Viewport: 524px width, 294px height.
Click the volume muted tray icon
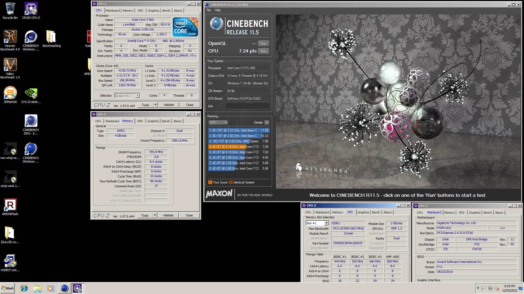[497, 288]
